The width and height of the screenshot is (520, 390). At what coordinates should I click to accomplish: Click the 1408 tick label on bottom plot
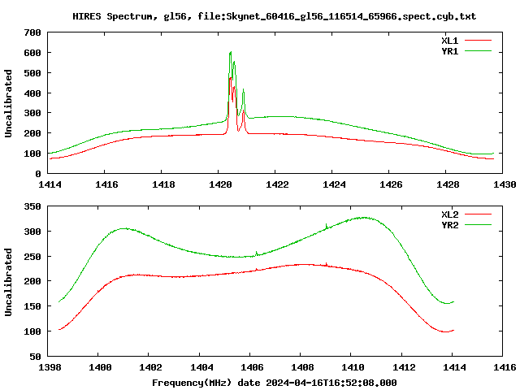coord(302,367)
